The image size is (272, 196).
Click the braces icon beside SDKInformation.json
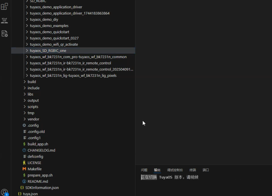coord(22,188)
